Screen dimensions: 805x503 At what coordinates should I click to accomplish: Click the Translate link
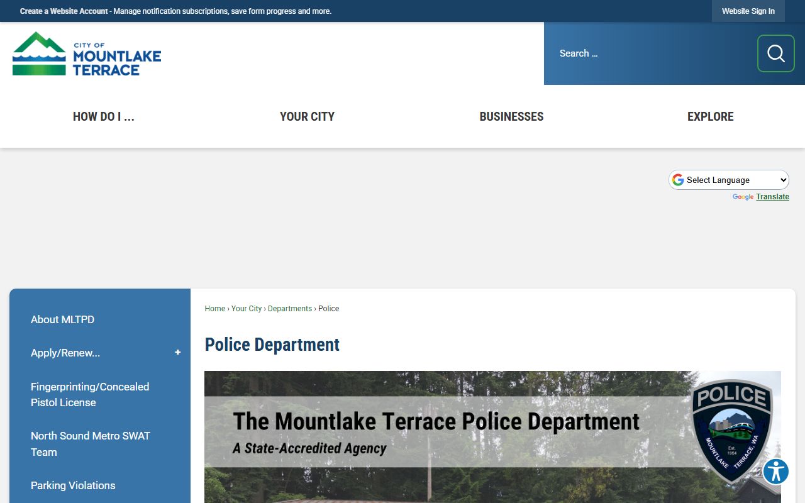pos(772,197)
